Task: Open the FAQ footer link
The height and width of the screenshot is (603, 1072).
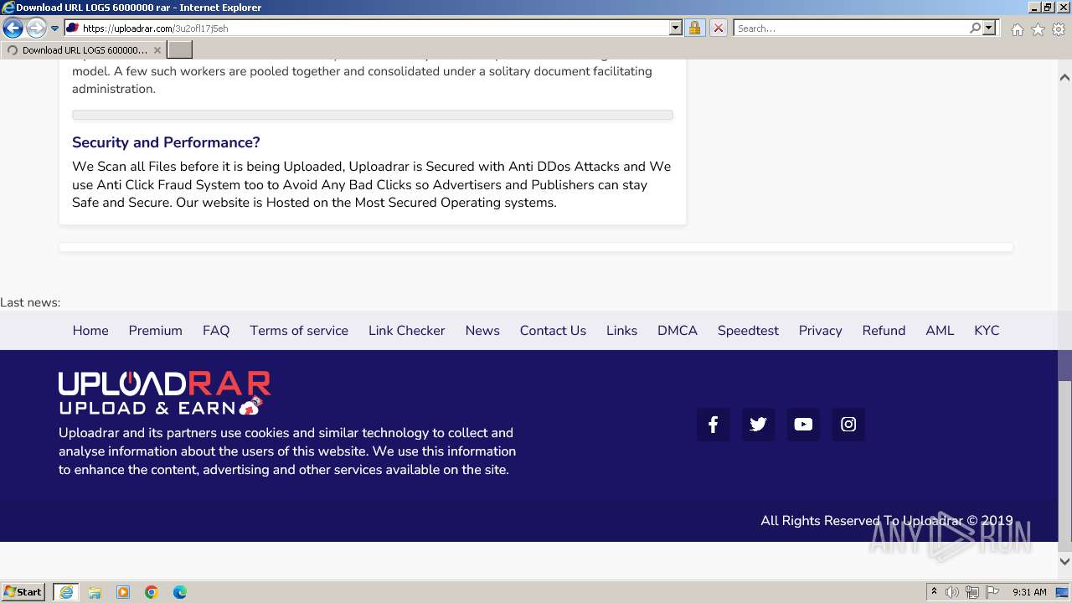Action: pos(216,331)
